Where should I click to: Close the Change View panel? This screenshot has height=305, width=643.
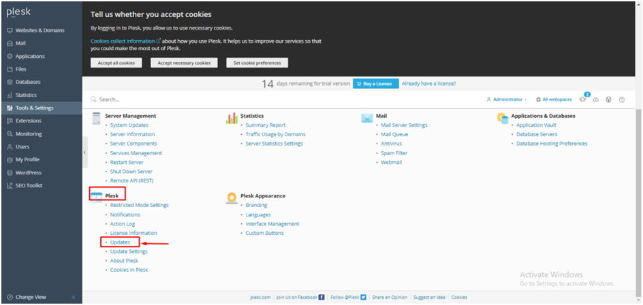click(x=74, y=297)
